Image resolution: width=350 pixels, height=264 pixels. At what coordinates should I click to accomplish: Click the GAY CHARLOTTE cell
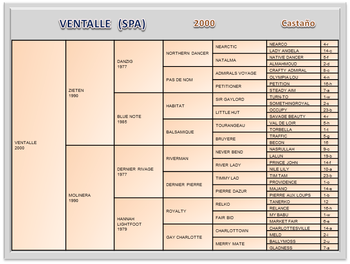[x=187, y=237]
